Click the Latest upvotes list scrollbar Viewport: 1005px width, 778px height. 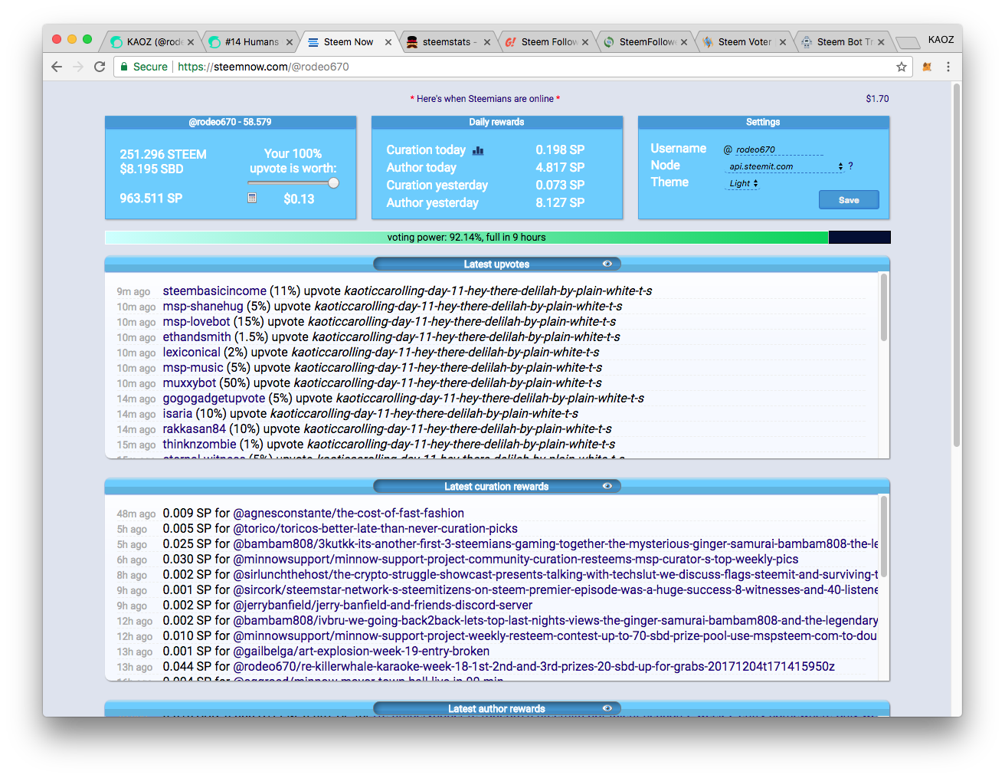pyautogui.click(x=884, y=307)
